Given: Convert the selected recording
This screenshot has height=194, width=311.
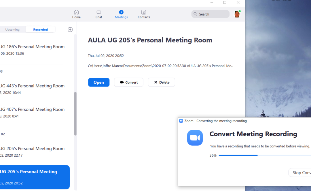Looking at the screenshot, I should click(x=129, y=82).
